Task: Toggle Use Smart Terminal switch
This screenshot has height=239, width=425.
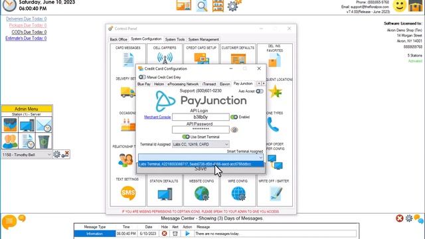Action: pos(186,137)
